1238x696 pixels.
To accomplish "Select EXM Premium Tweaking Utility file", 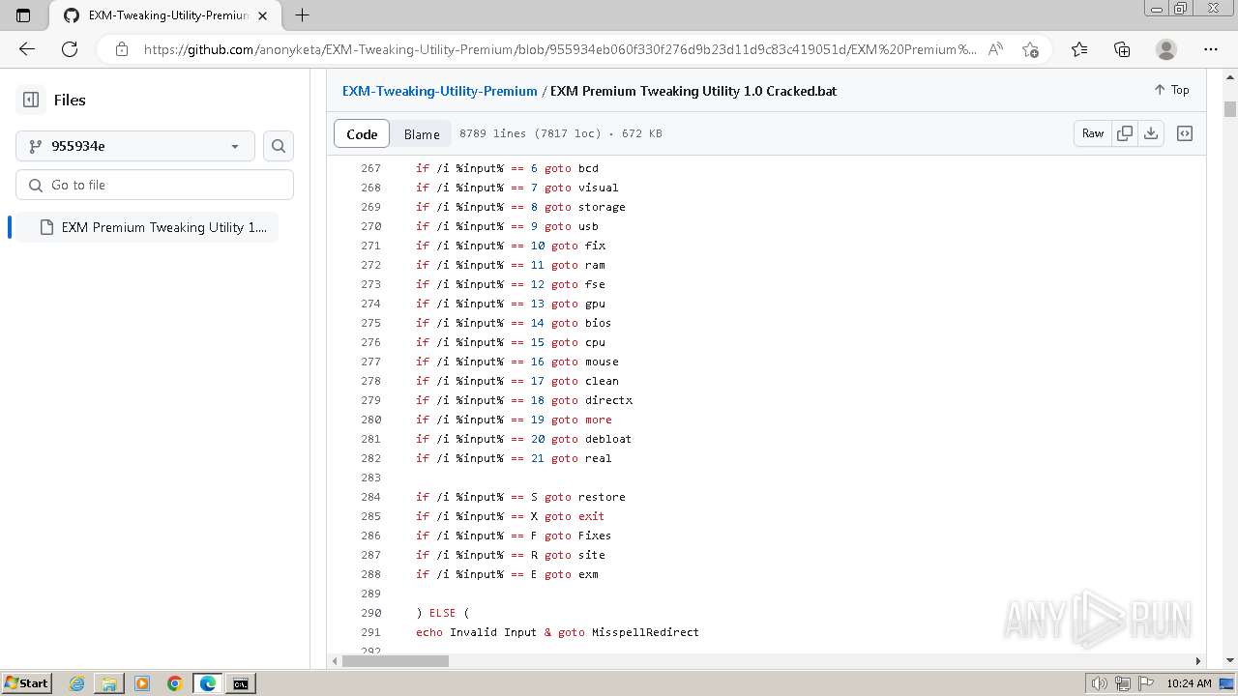I will 148,227.
